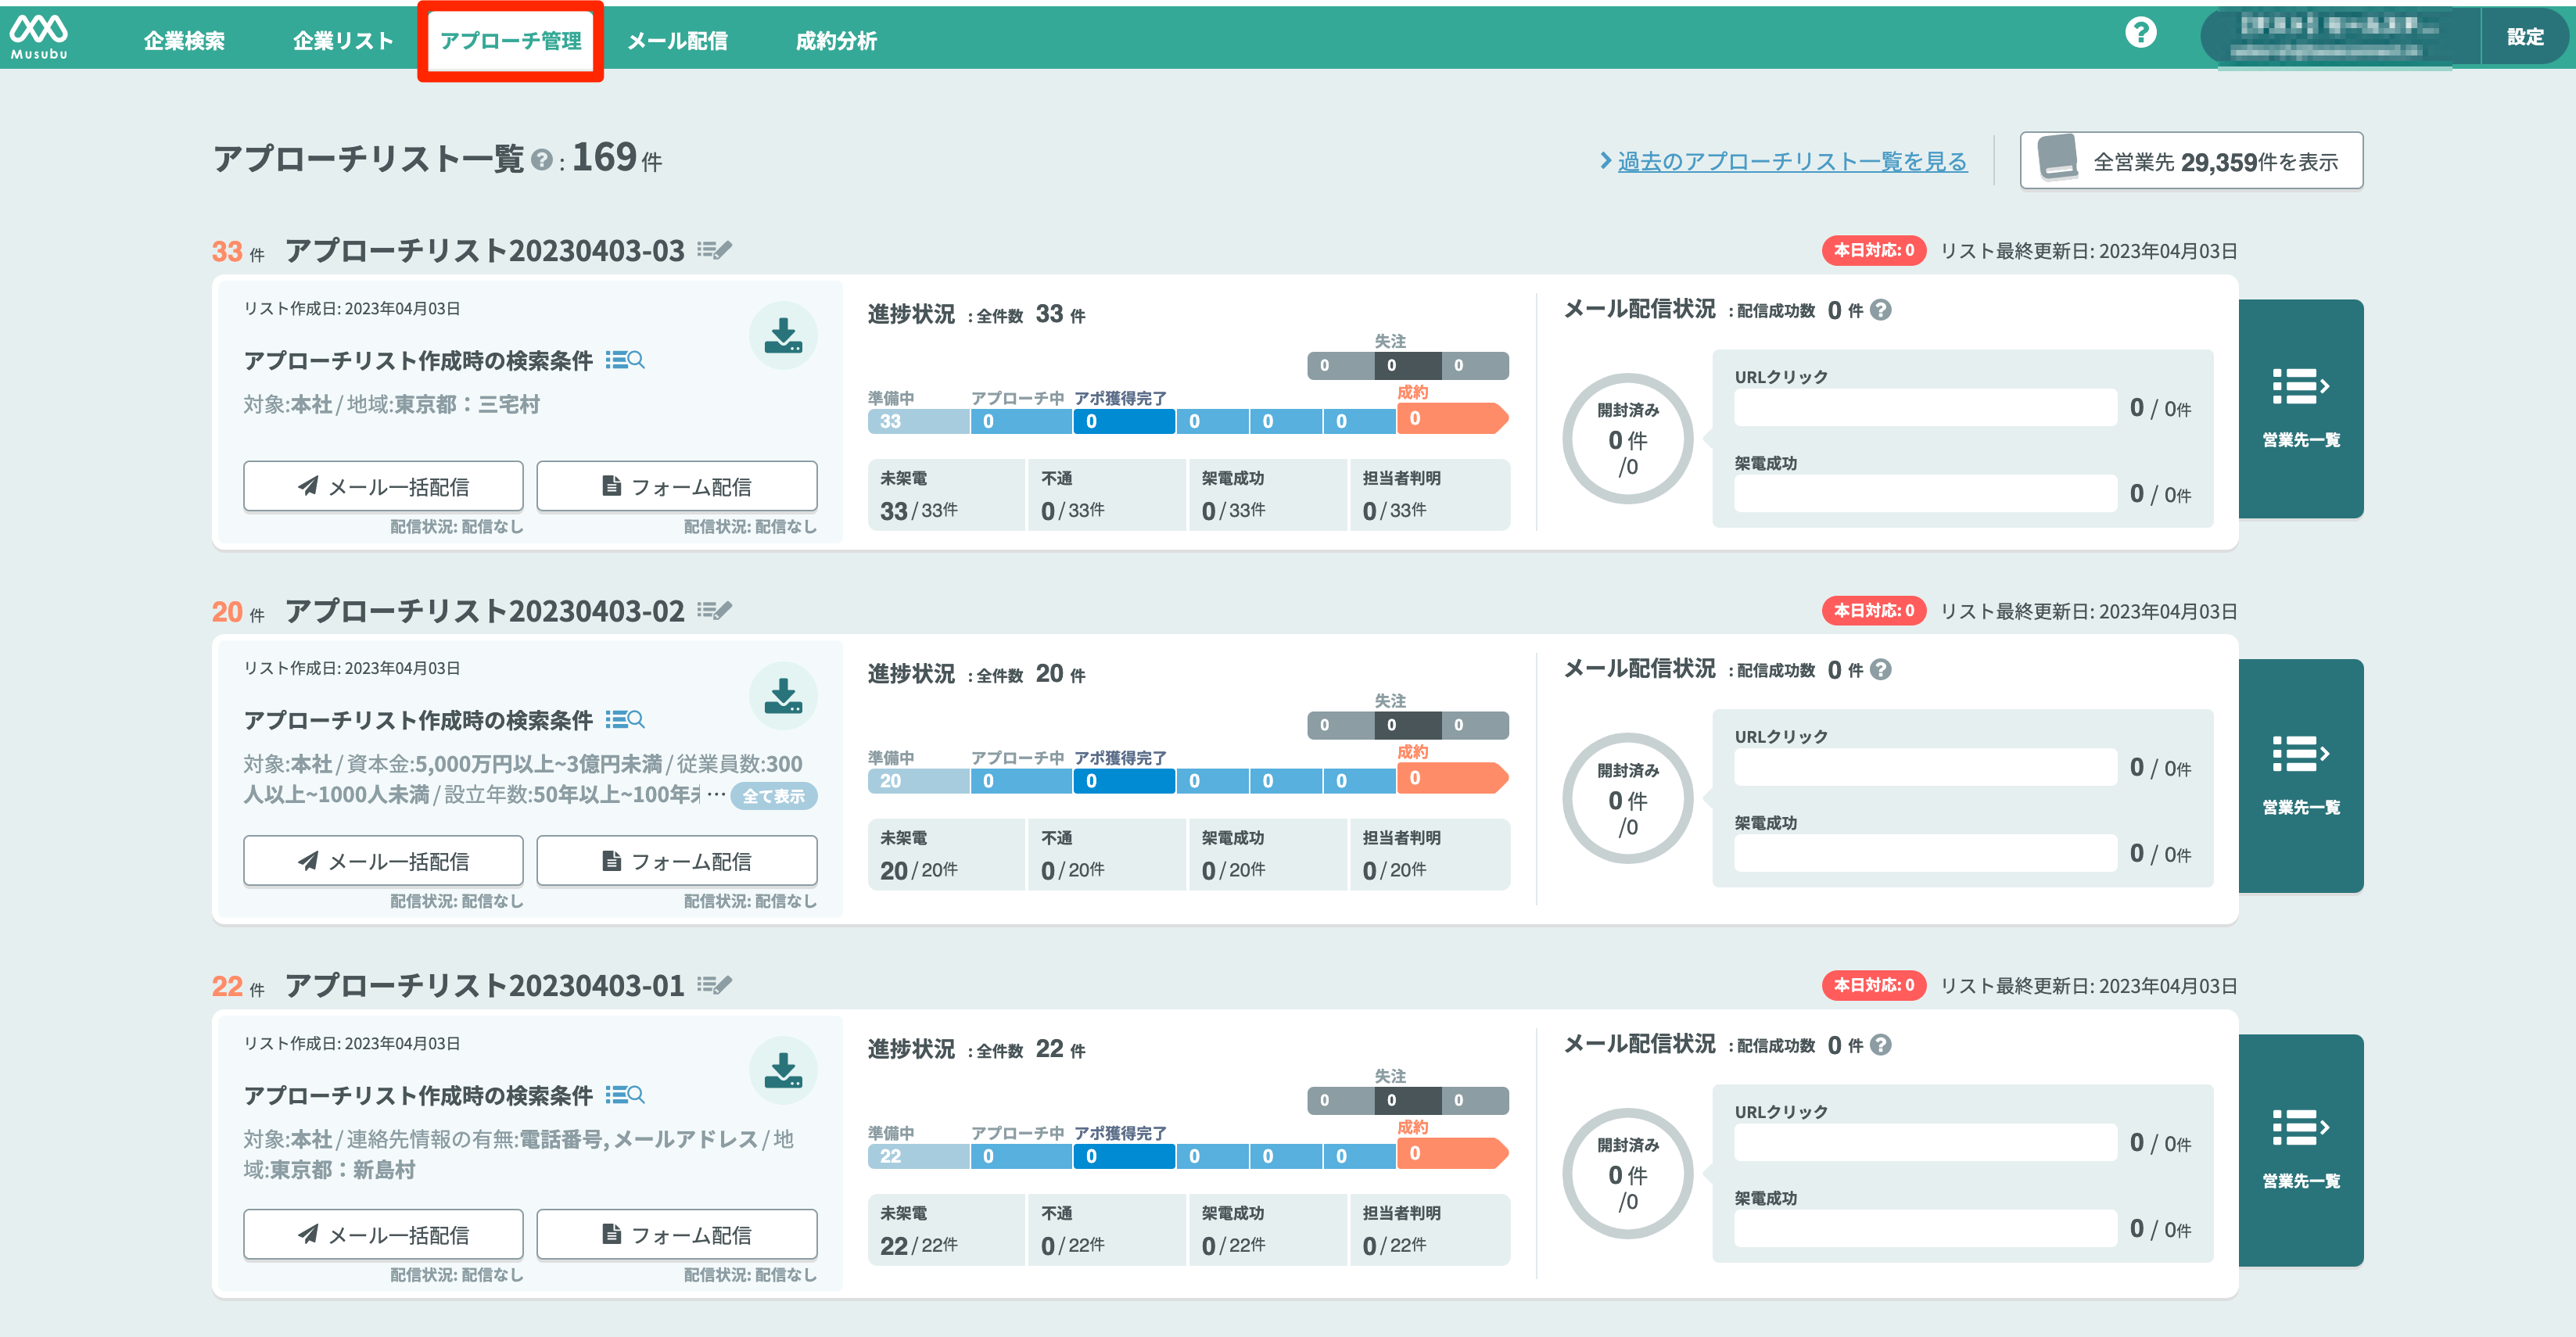Click 準備中 bar showing 22
This screenshot has width=2576, height=1337.
[x=918, y=1156]
